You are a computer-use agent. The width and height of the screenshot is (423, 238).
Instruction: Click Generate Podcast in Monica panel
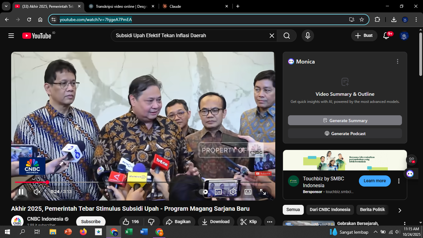point(345,133)
